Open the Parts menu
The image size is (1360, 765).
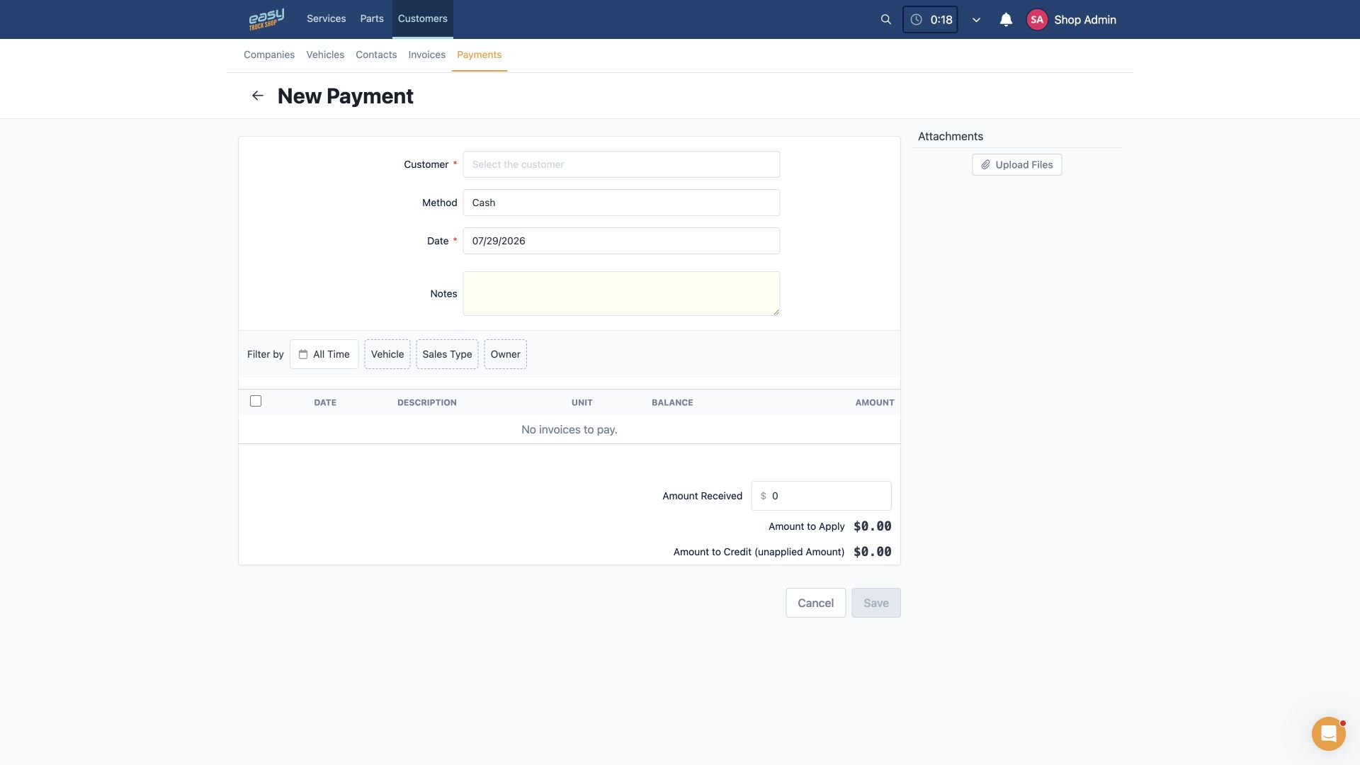pyautogui.click(x=371, y=18)
